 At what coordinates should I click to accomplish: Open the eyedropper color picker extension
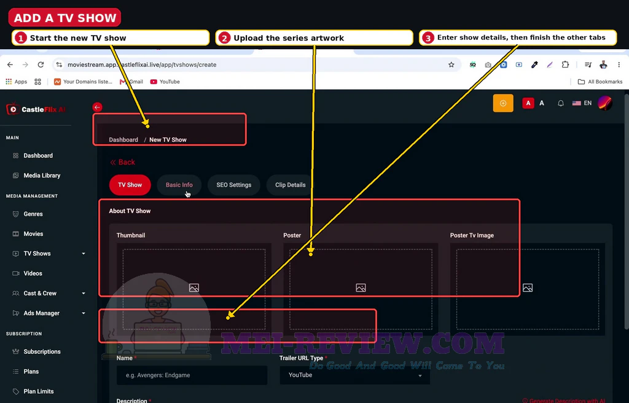tap(534, 65)
